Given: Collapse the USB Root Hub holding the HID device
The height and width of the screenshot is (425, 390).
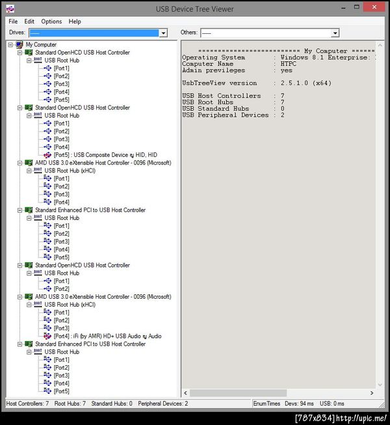Looking at the screenshot, I should (x=29, y=116).
